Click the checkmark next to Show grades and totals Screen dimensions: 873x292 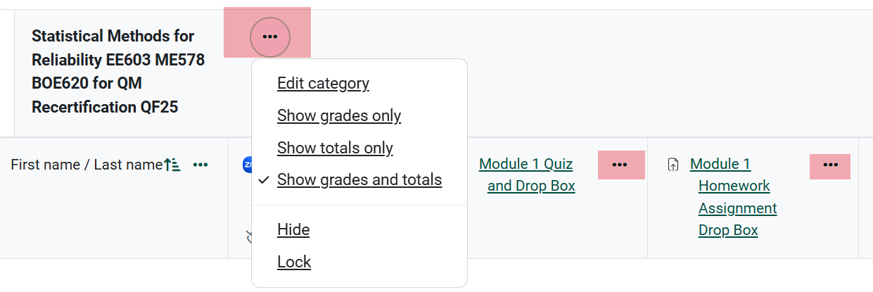pyautogui.click(x=265, y=180)
